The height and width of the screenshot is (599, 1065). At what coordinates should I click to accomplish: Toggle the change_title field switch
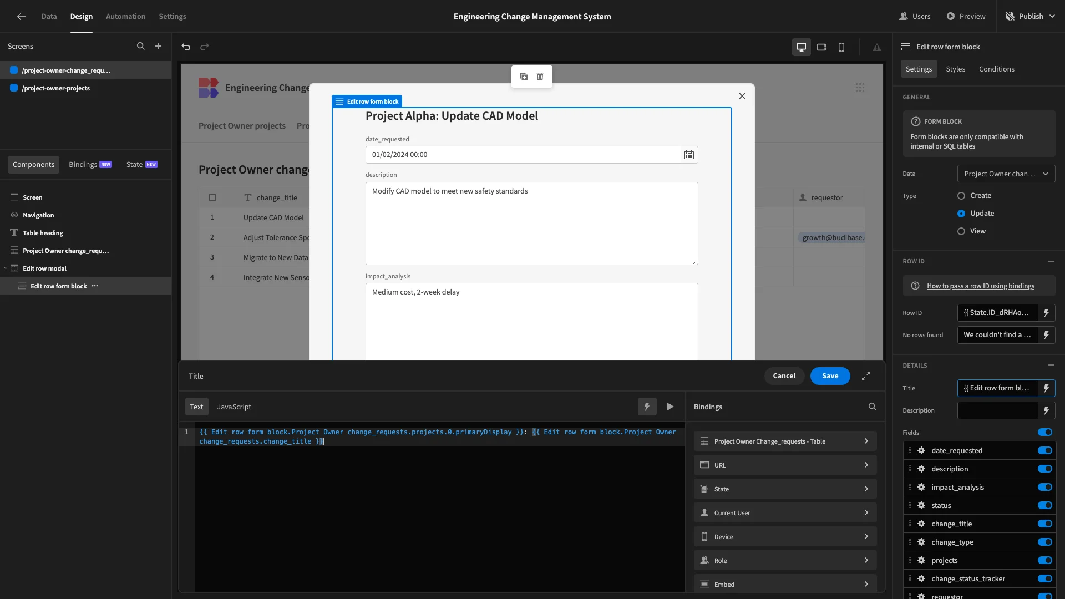[x=1045, y=524]
